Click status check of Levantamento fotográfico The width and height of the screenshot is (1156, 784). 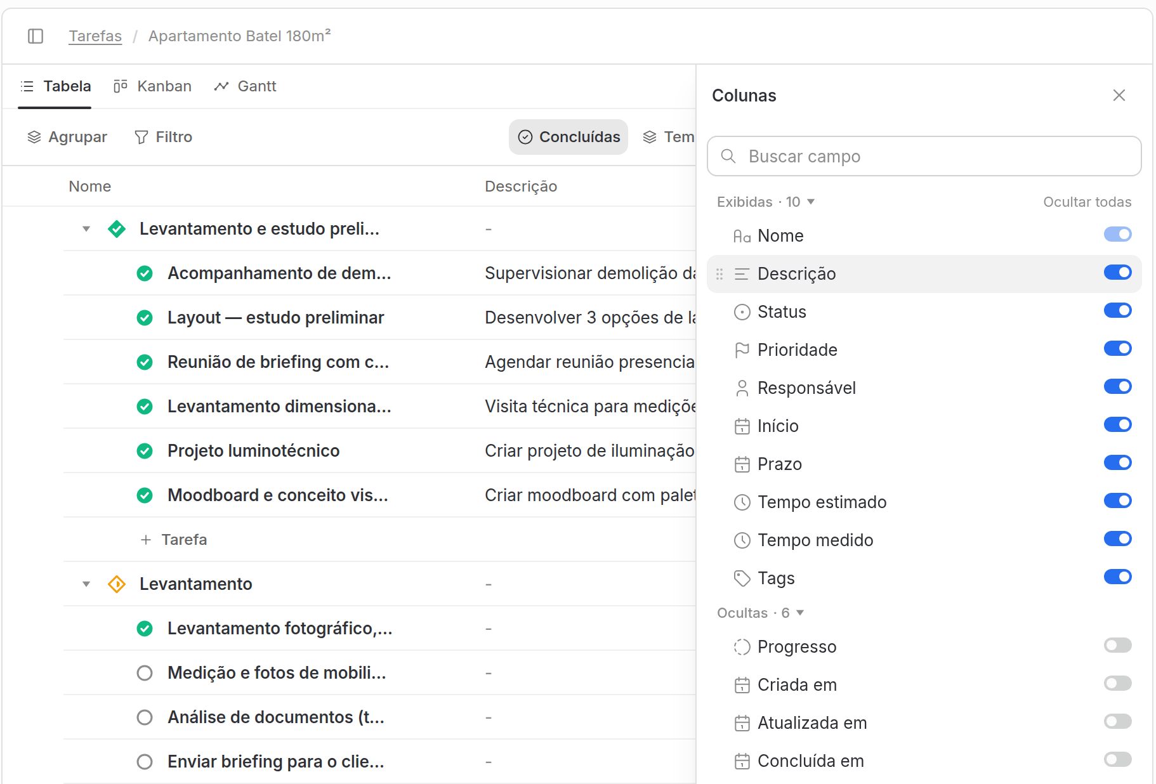[x=145, y=629]
